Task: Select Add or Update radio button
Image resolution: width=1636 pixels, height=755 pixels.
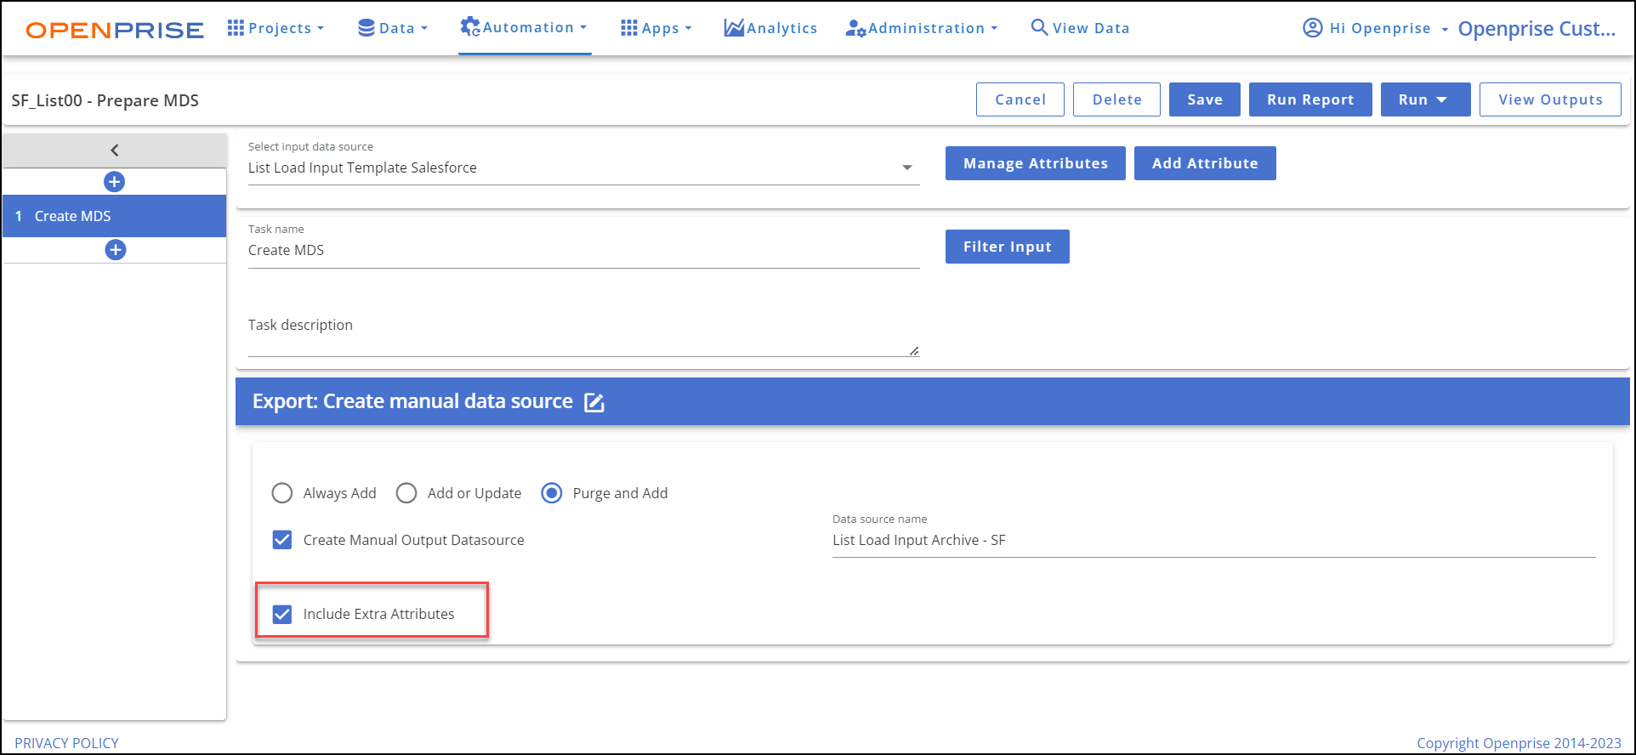Action: point(406,493)
